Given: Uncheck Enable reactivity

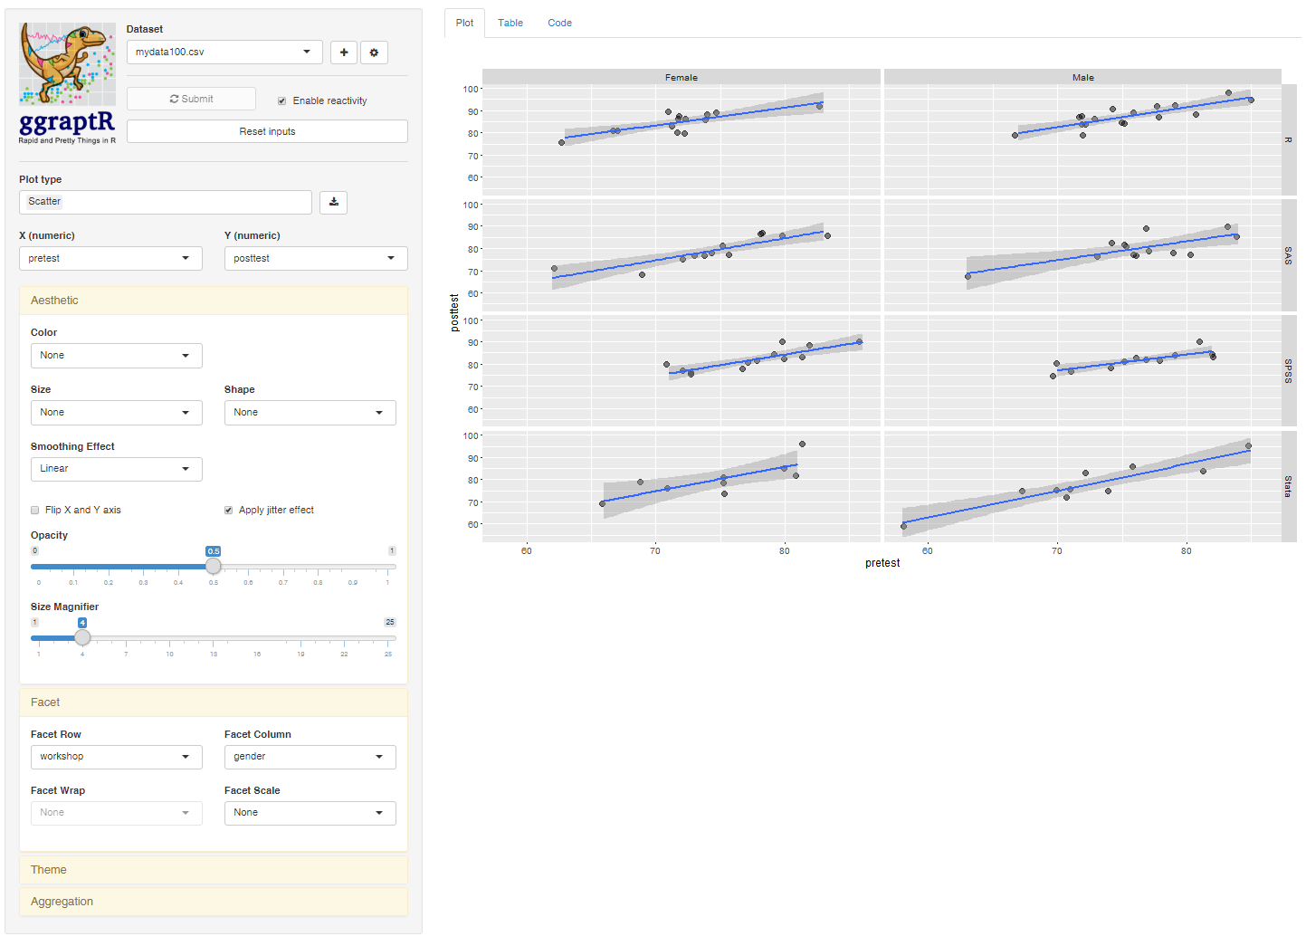Looking at the screenshot, I should [281, 100].
